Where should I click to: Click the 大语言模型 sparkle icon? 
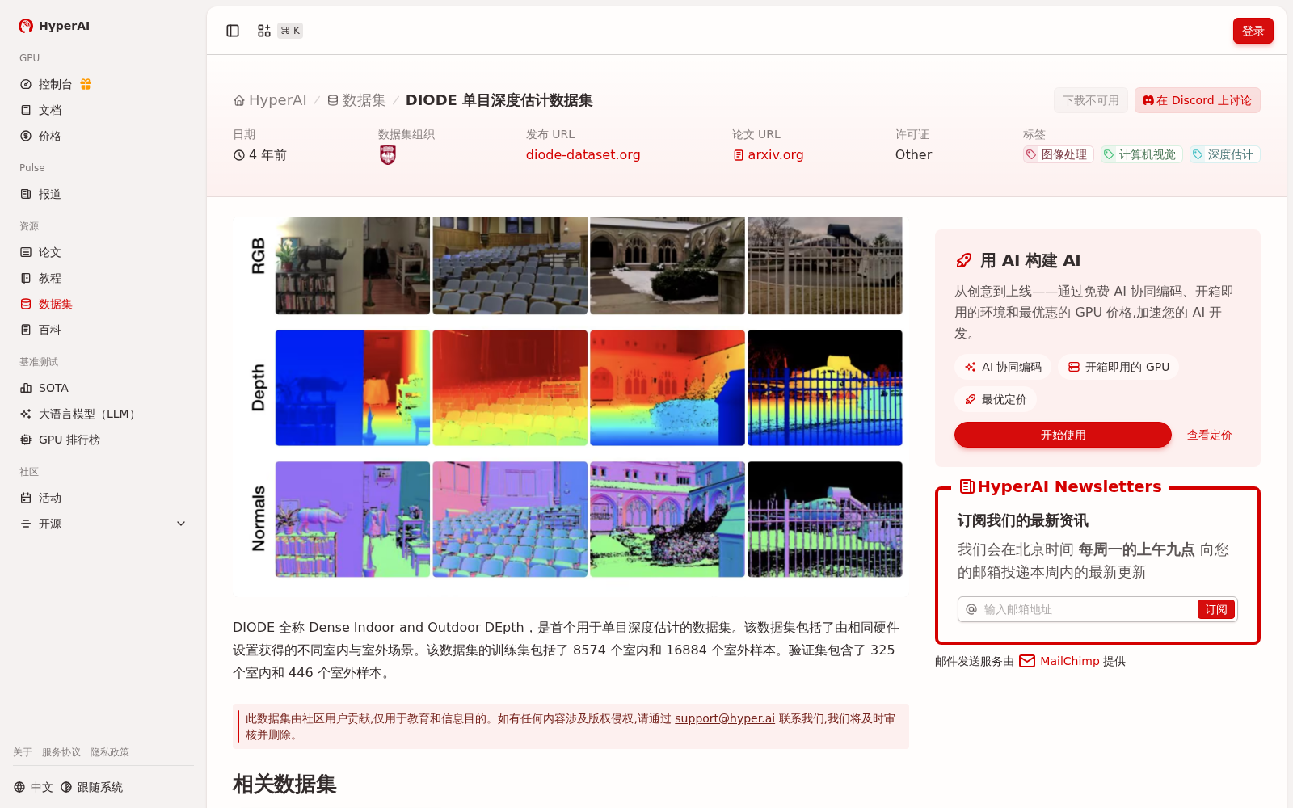pos(26,414)
